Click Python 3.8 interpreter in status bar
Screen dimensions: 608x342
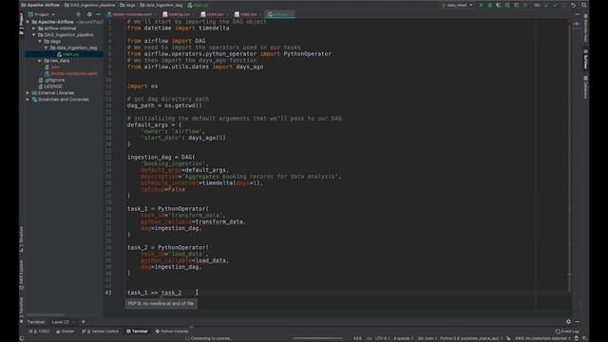click(x=471, y=338)
